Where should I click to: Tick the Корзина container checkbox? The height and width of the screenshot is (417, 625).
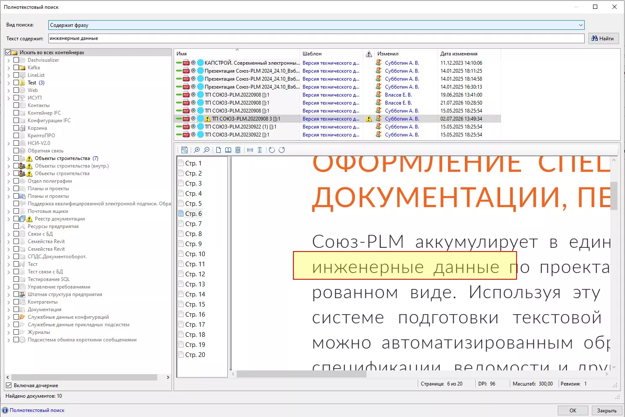coord(16,128)
